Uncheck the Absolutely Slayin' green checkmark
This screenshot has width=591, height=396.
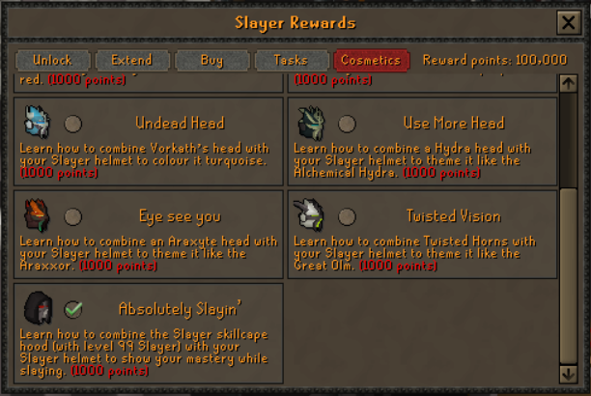coord(73,310)
